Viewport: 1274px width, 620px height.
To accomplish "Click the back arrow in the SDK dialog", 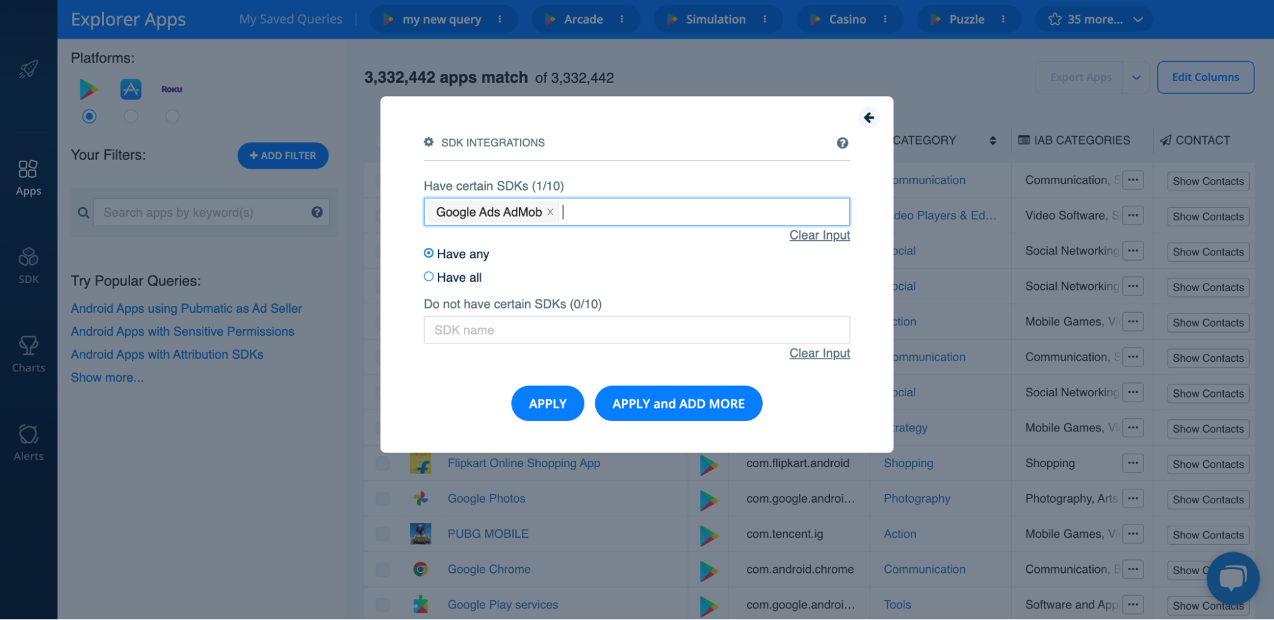I will tap(869, 118).
